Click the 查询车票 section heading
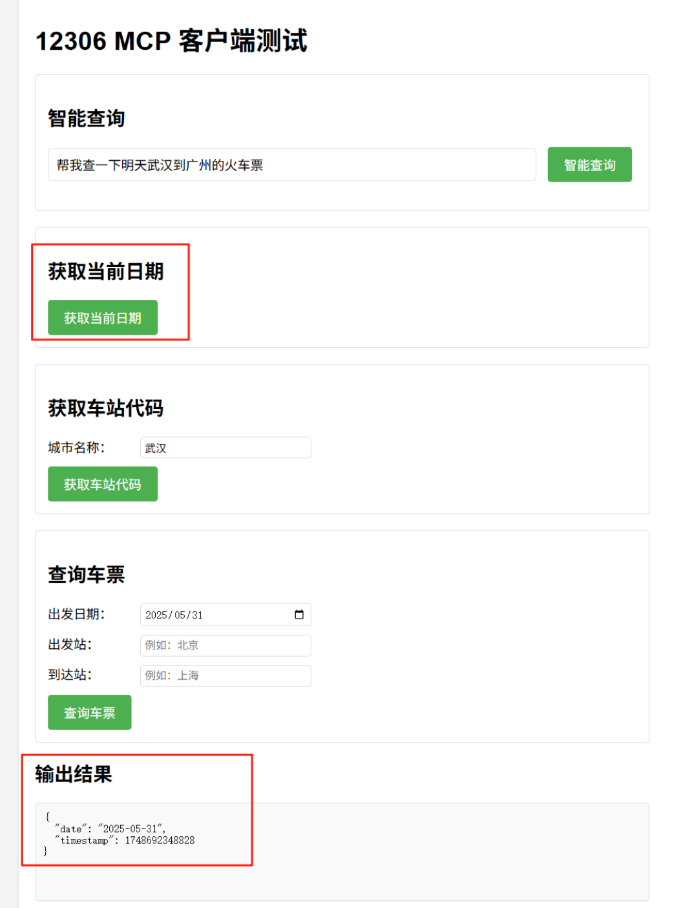 [87, 575]
